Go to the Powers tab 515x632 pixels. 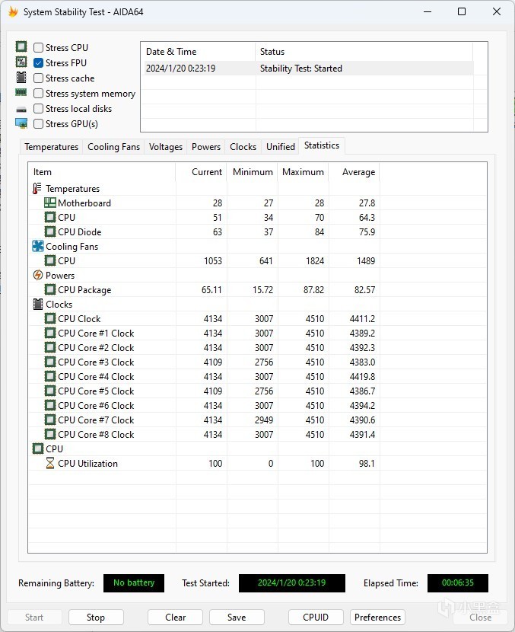point(205,147)
